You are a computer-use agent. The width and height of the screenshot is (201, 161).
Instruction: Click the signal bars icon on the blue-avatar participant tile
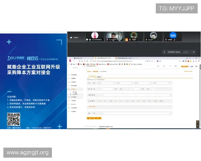(x=174, y=40)
